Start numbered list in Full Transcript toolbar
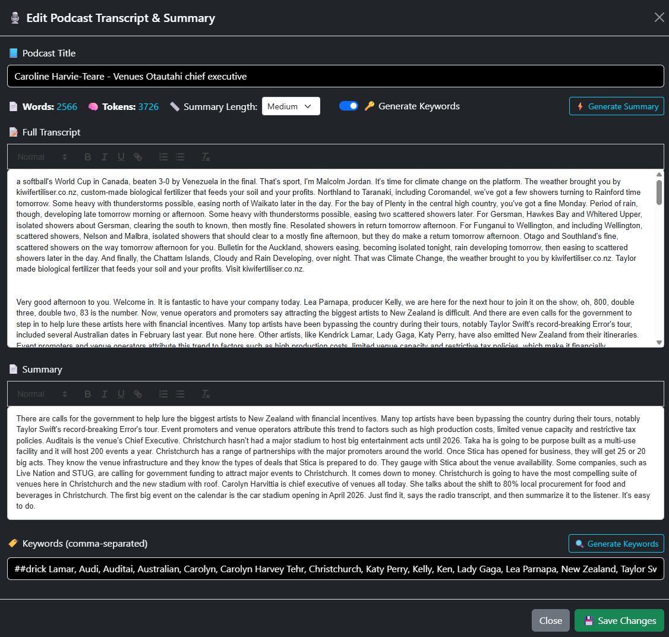Viewport: 669px width, 637px height. click(163, 157)
